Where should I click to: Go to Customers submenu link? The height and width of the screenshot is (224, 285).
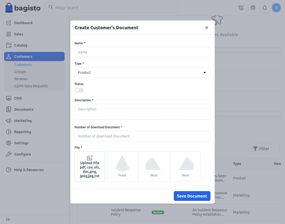(23, 65)
